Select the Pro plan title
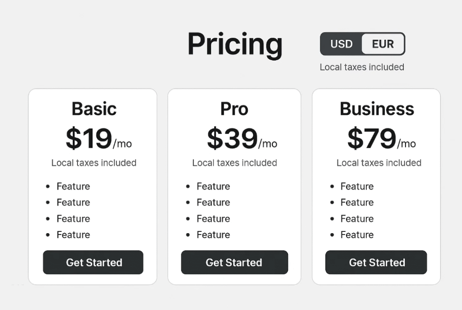Image resolution: width=462 pixels, height=310 pixels. tap(234, 108)
